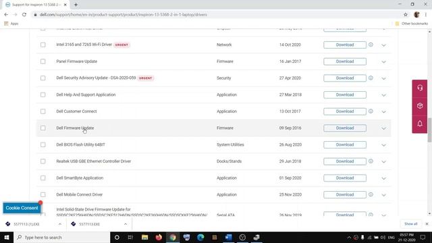
Task: Expand Dell BIOS Flash Utility row
Action: pyautogui.click(x=384, y=145)
